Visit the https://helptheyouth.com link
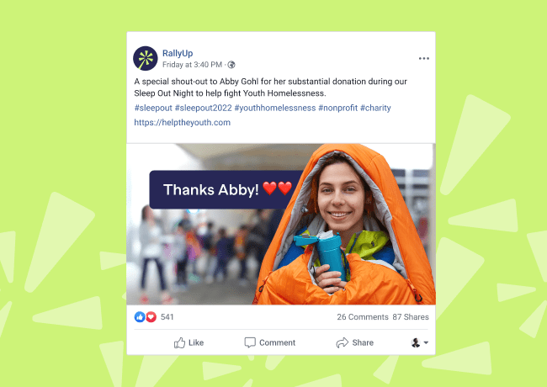547x387 pixels. pos(182,123)
